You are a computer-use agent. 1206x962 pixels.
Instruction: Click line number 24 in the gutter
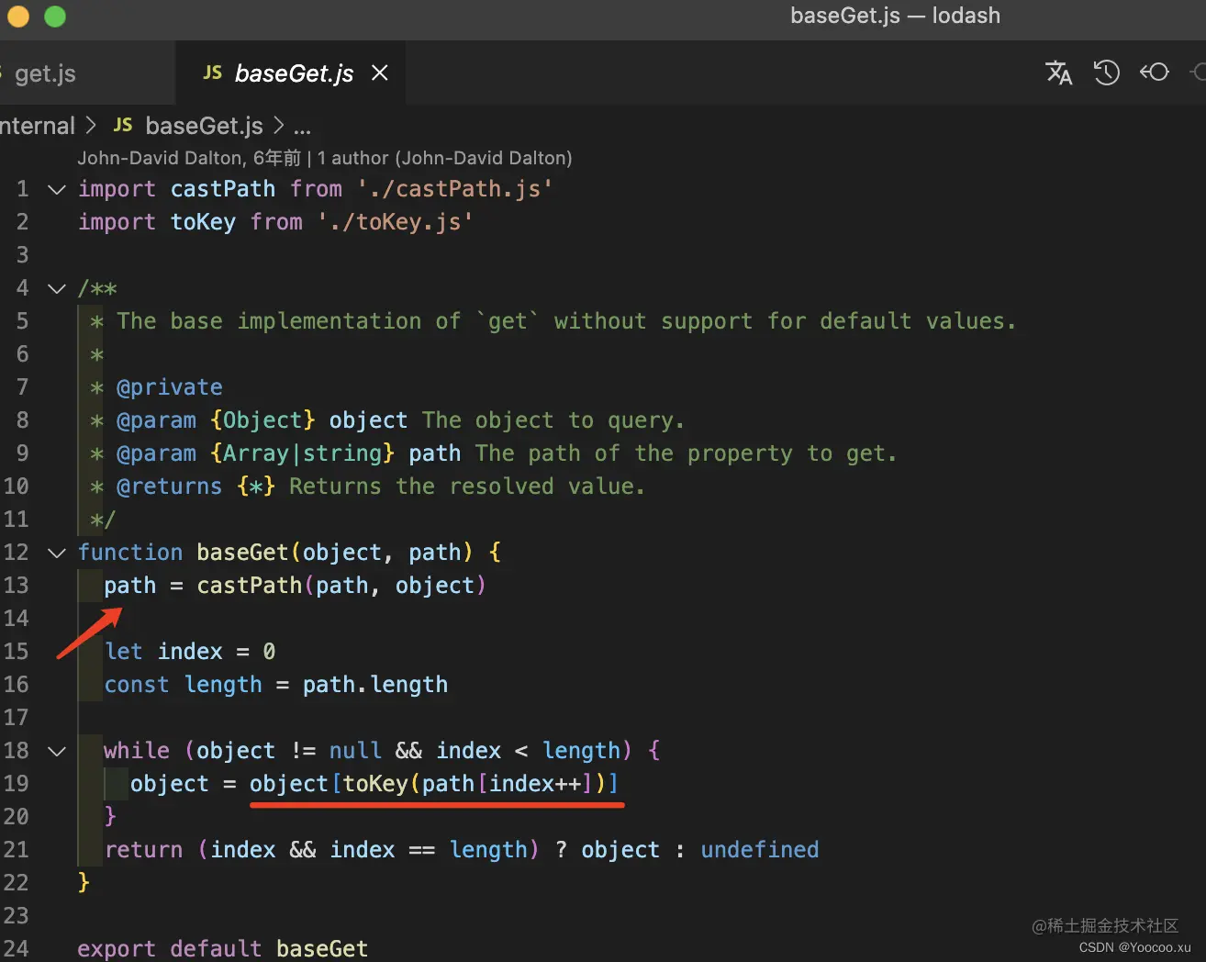17,949
